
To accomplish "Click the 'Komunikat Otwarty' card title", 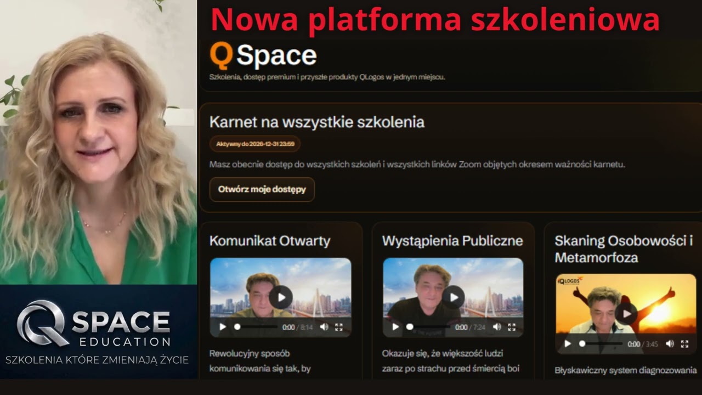I will point(270,241).
